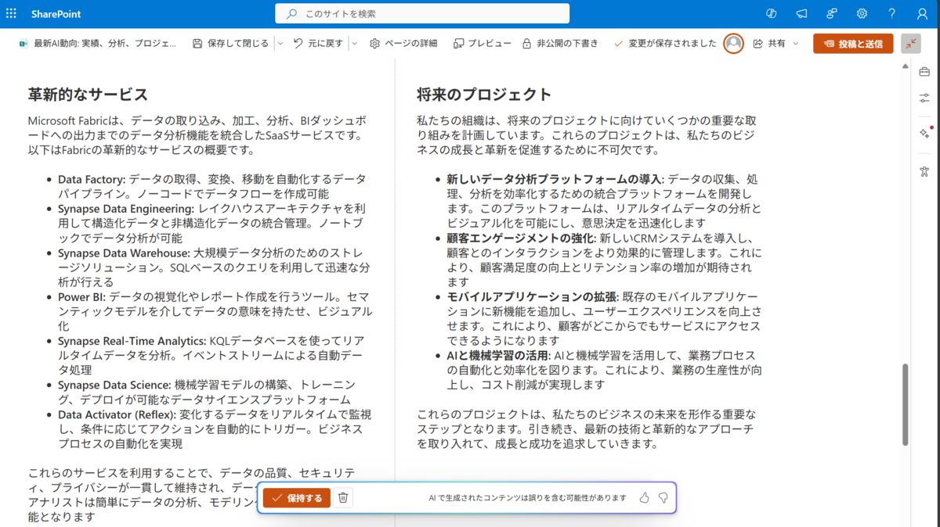The width and height of the screenshot is (940, 527).
Task: Click Synapse Real-Time Analytics: bullet label
Action: coord(132,341)
